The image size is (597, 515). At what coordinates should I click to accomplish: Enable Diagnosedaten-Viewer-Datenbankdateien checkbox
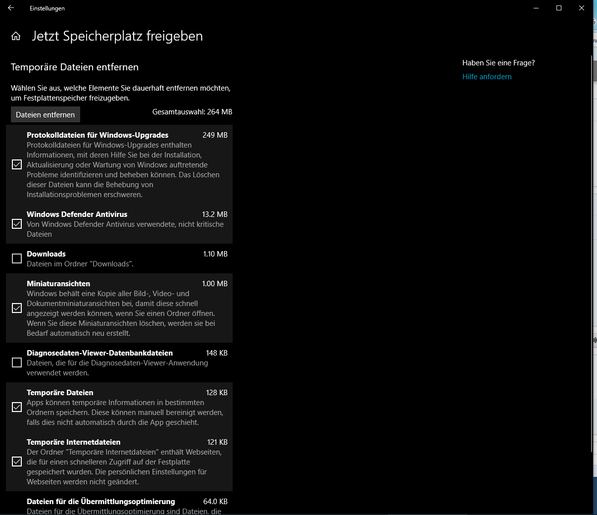(17, 362)
